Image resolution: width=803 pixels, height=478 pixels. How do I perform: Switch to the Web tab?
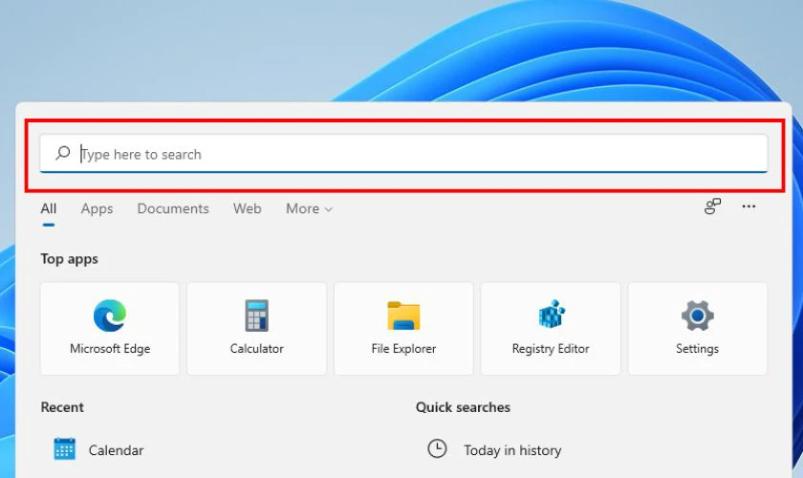[248, 209]
